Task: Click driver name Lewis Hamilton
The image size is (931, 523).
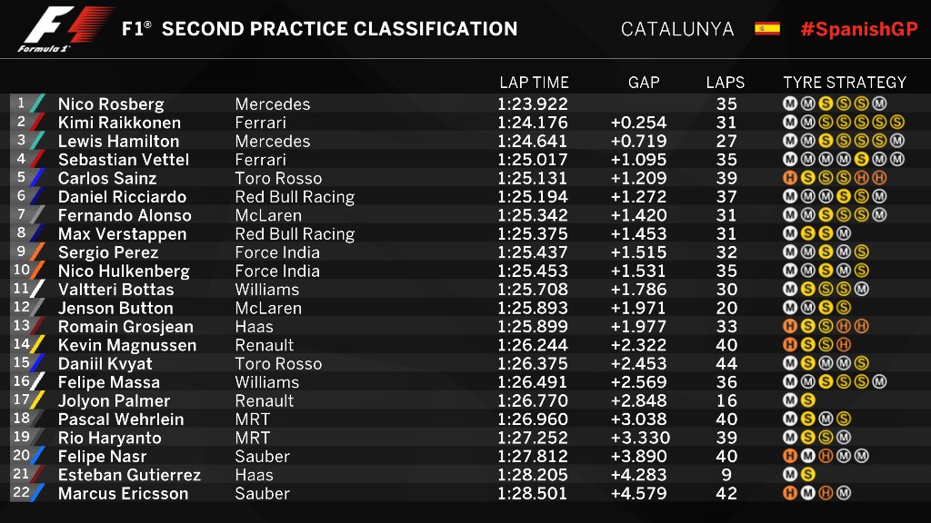Action: 119,141
